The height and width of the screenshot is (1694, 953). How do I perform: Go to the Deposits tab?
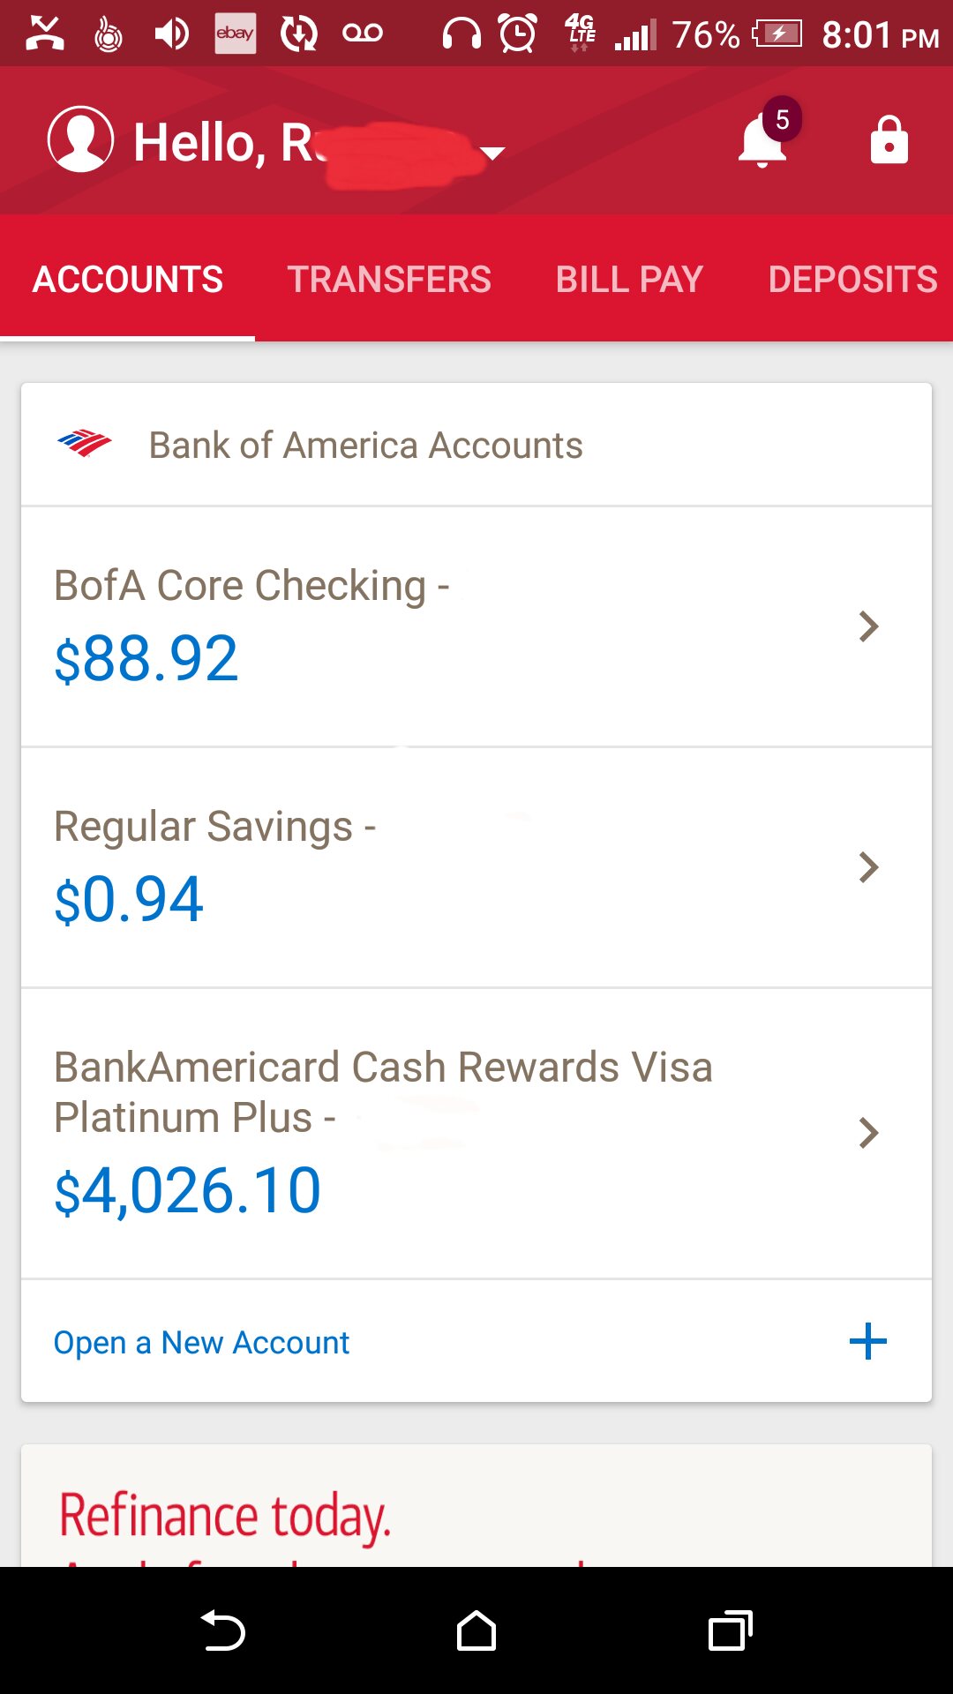coord(852,279)
